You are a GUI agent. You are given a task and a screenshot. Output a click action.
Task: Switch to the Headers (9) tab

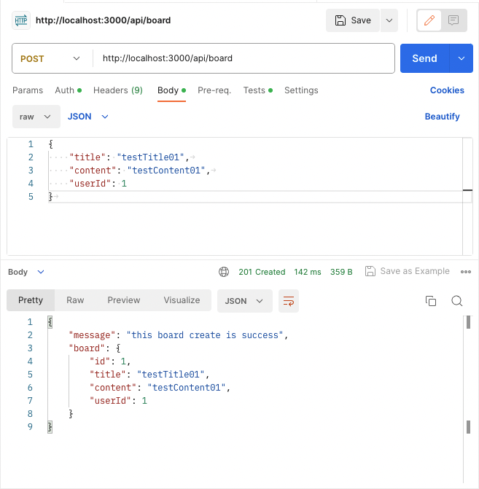coord(118,90)
